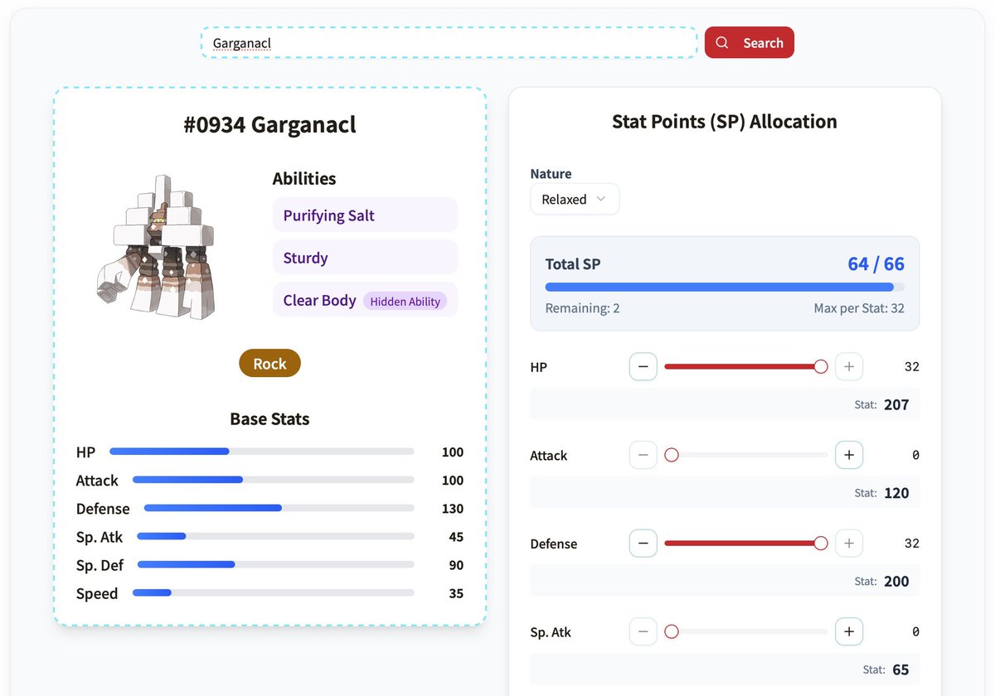This screenshot has height=696, width=995.
Task: Increase HP stat points with plus button
Action: [849, 366]
